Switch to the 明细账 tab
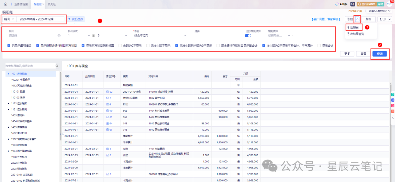This screenshot has width=395, height=182. pyautogui.click(x=37, y=4)
